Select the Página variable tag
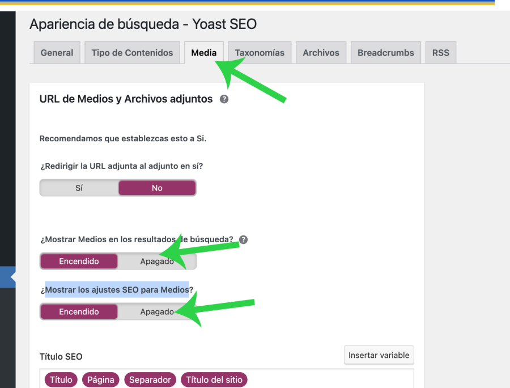 pyautogui.click(x=100, y=380)
